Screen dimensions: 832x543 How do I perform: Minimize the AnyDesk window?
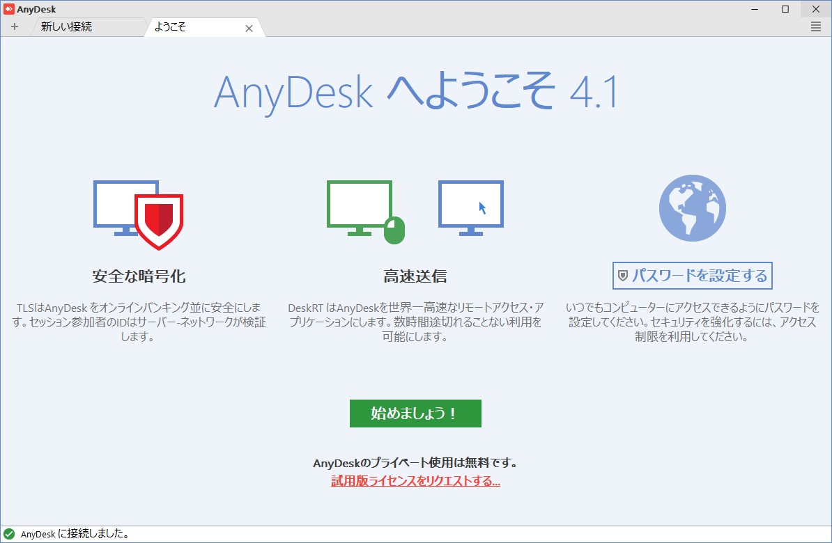click(x=755, y=9)
